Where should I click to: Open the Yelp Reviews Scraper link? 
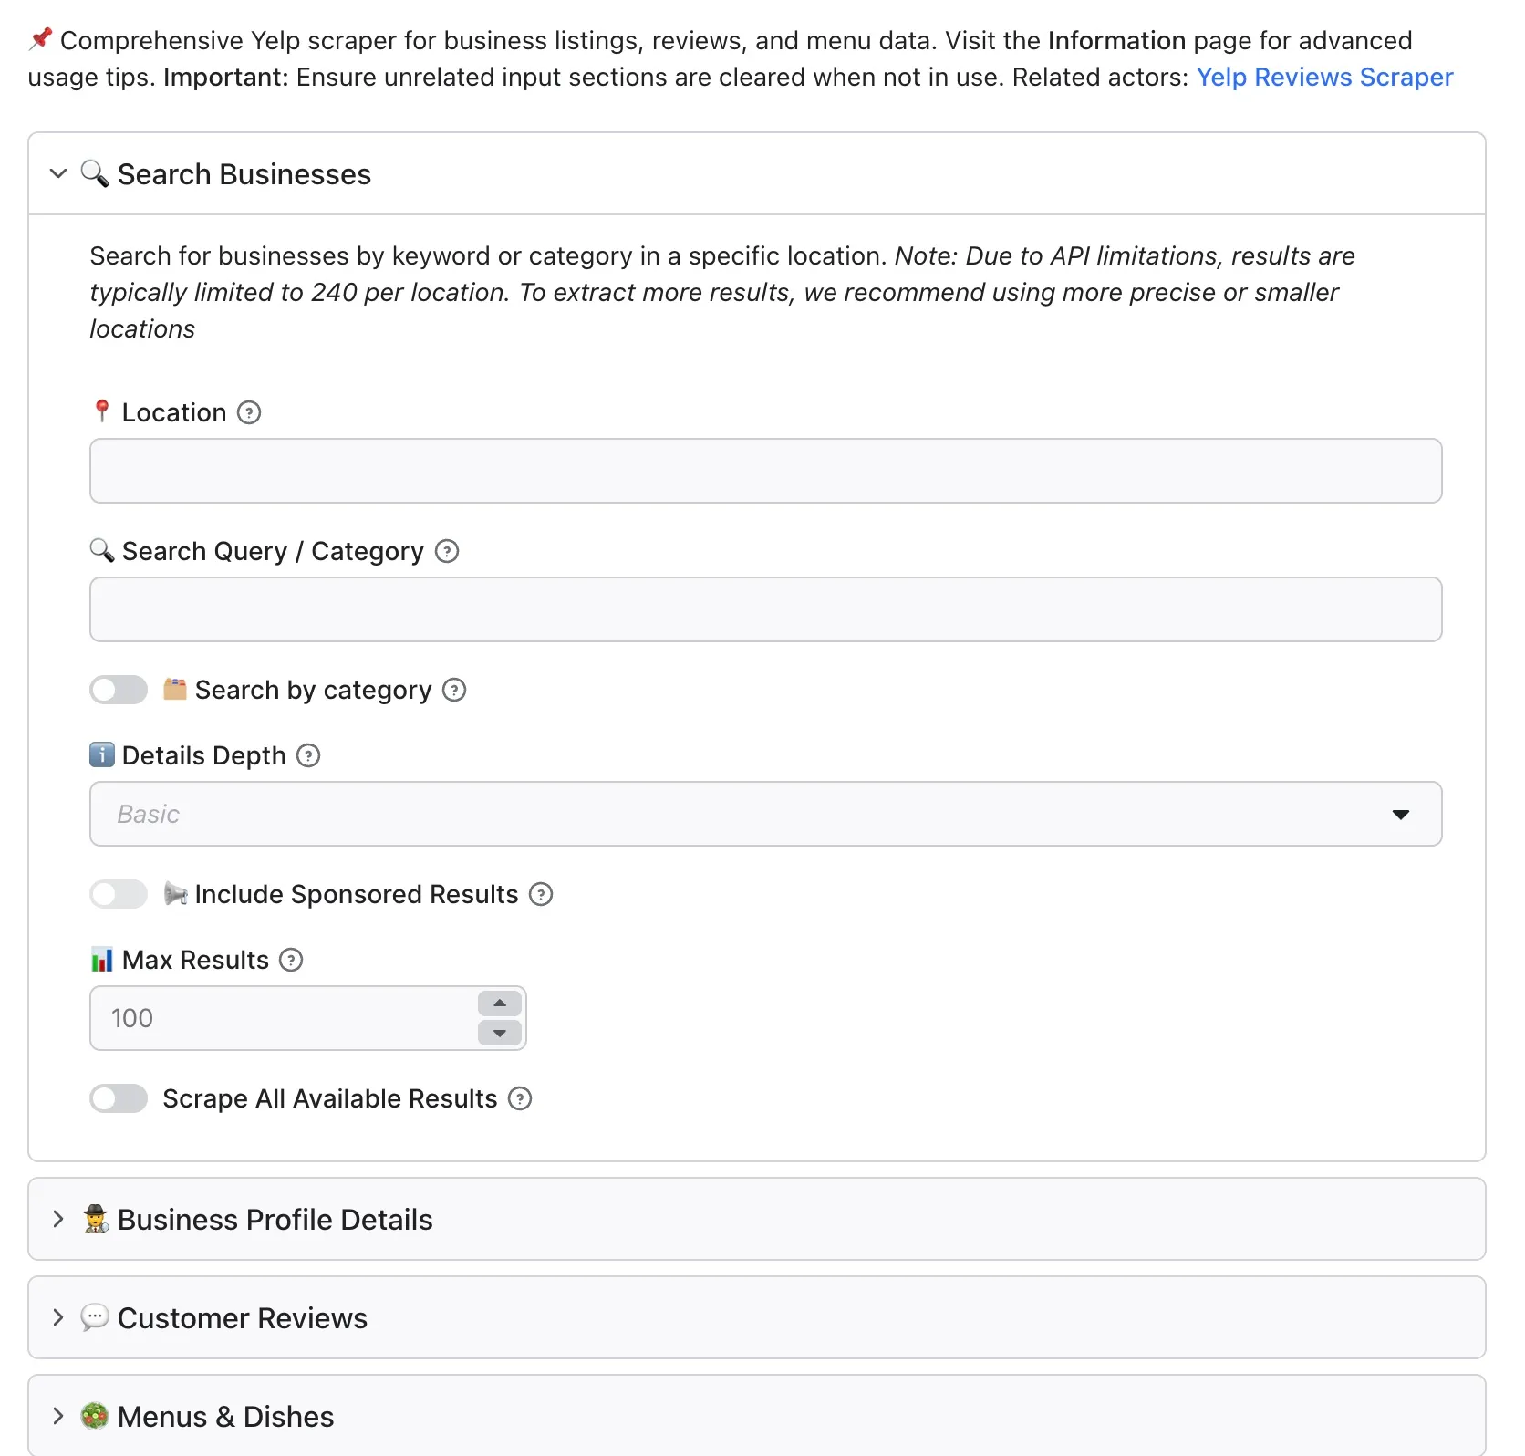tap(1324, 77)
